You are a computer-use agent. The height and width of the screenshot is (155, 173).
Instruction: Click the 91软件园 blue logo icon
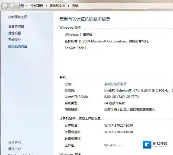147,145
